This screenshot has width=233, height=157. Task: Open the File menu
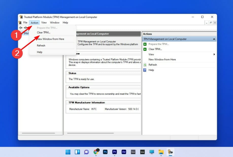coord(25,22)
